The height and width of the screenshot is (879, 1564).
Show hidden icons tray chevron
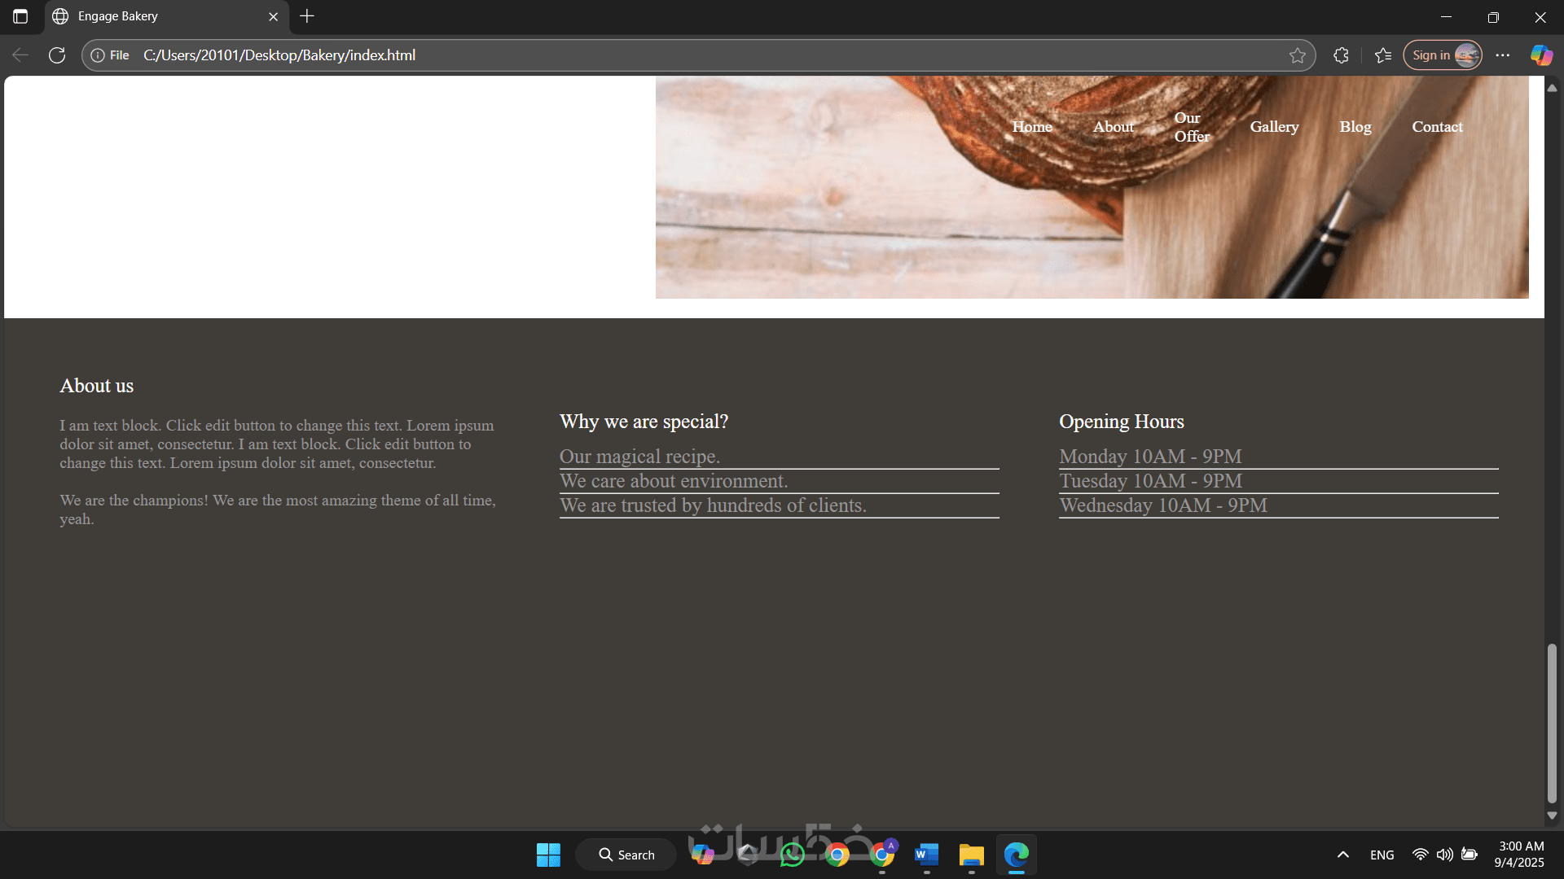click(x=1343, y=855)
